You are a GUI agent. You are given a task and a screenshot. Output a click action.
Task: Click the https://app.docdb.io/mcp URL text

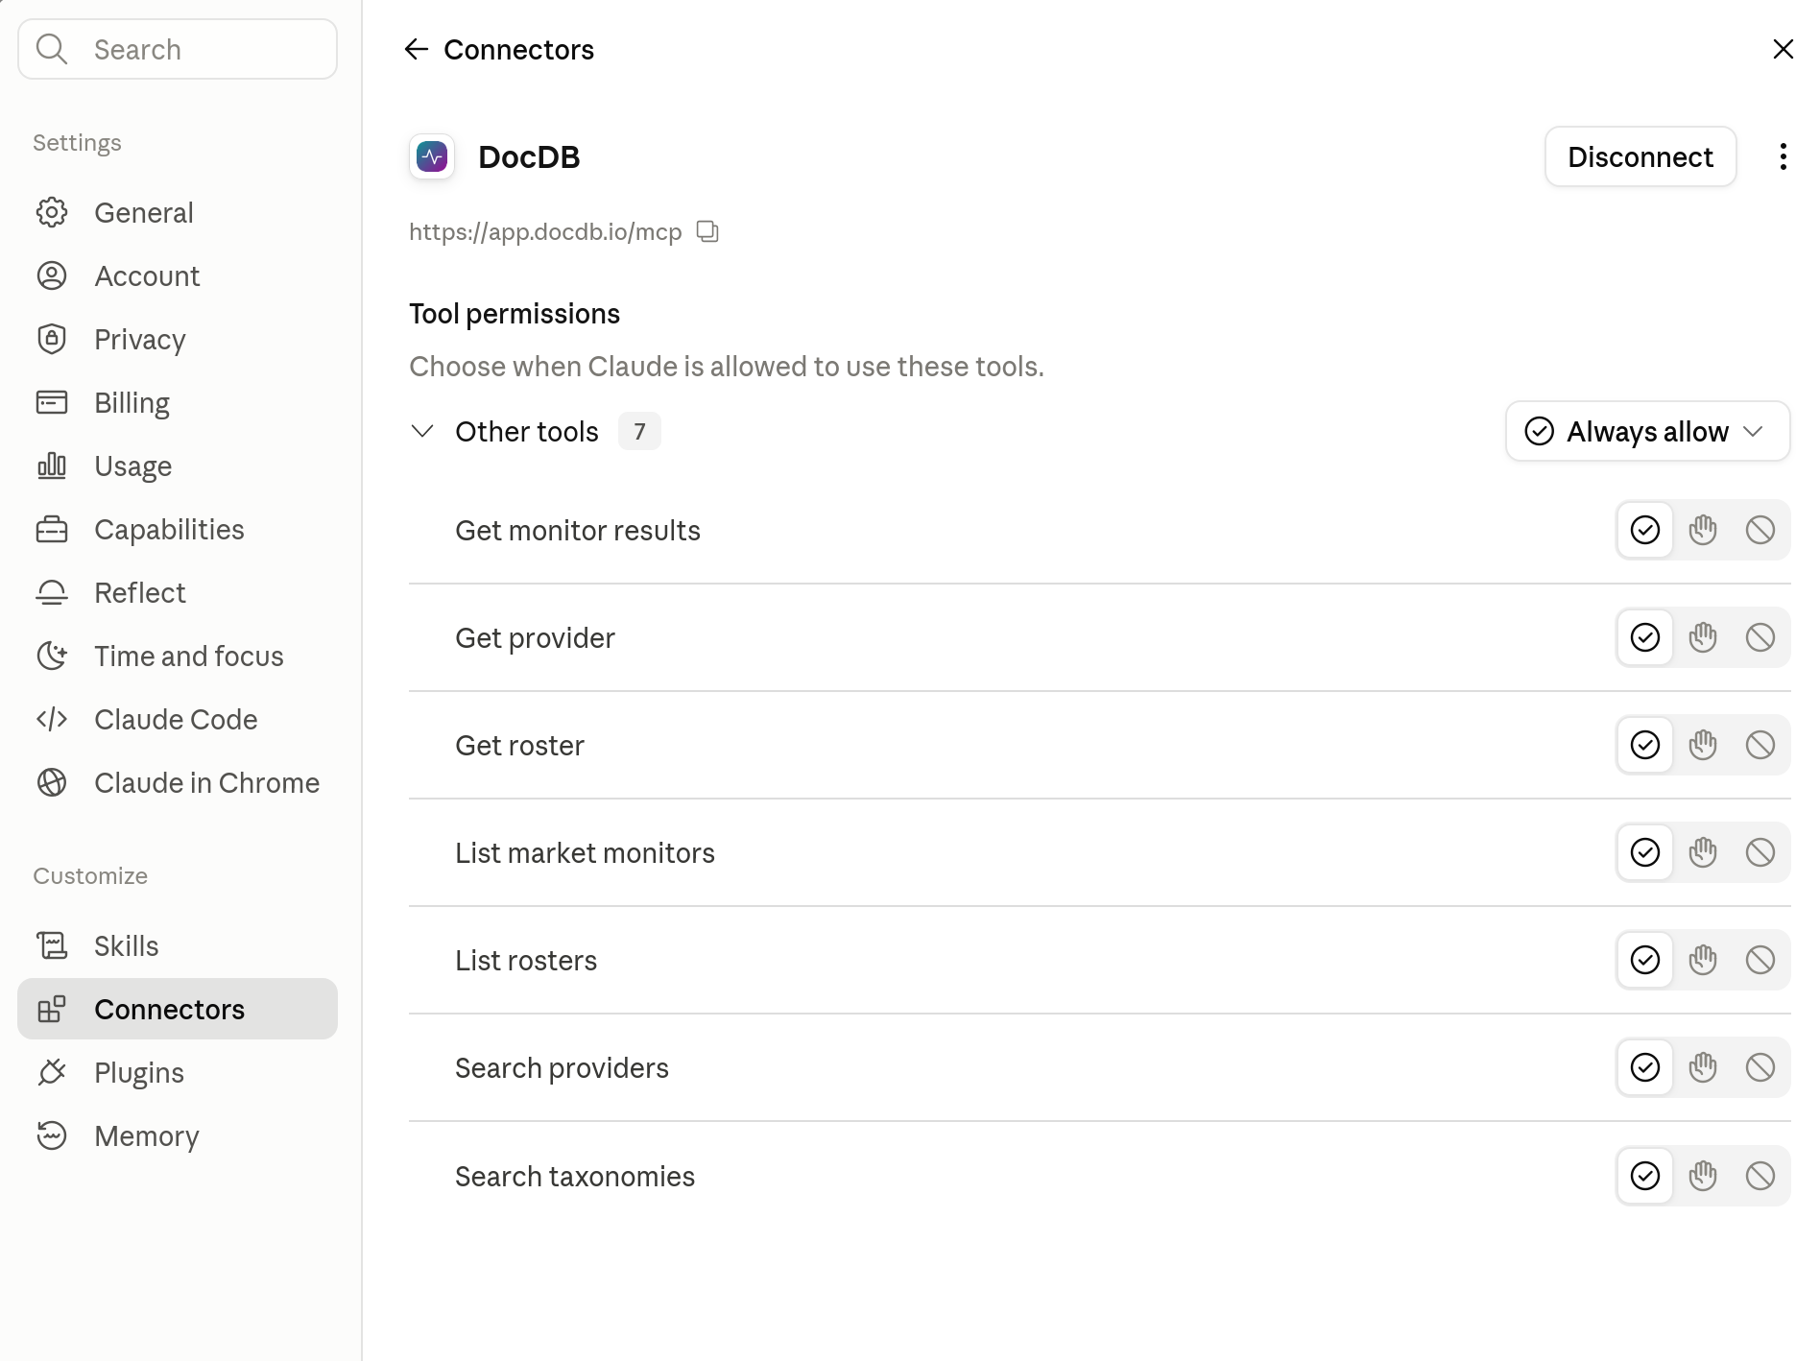[x=545, y=231]
